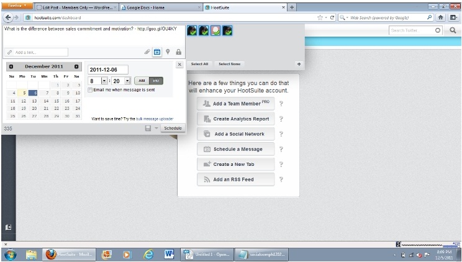Click Add a Social Network button
The image size is (462, 262).
[236, 134]
